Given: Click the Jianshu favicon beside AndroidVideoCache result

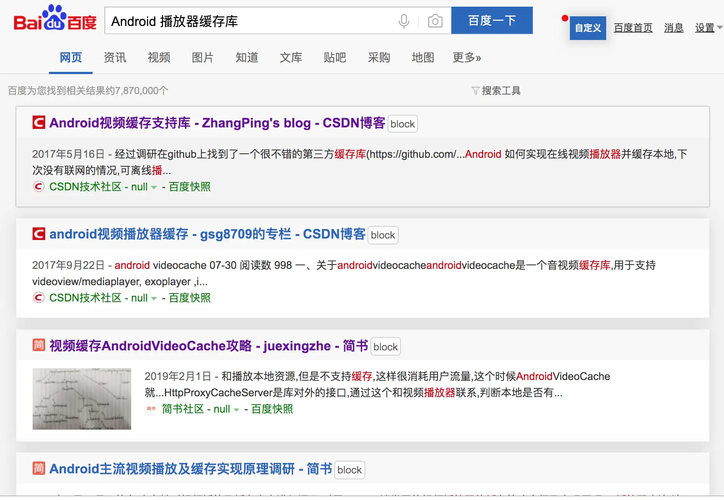Looking at the screenshot, I should pos(39,345).
